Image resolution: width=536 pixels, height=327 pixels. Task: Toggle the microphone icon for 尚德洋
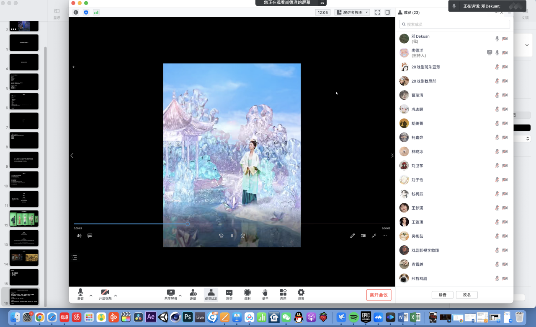click(497, 53)
